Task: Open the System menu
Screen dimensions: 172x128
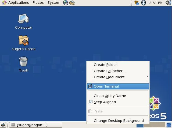Action: click(x=54, y=3)
